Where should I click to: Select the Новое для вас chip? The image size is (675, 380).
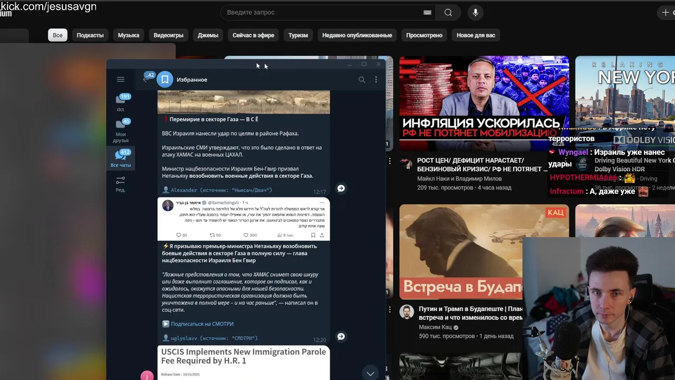point(476,35)
